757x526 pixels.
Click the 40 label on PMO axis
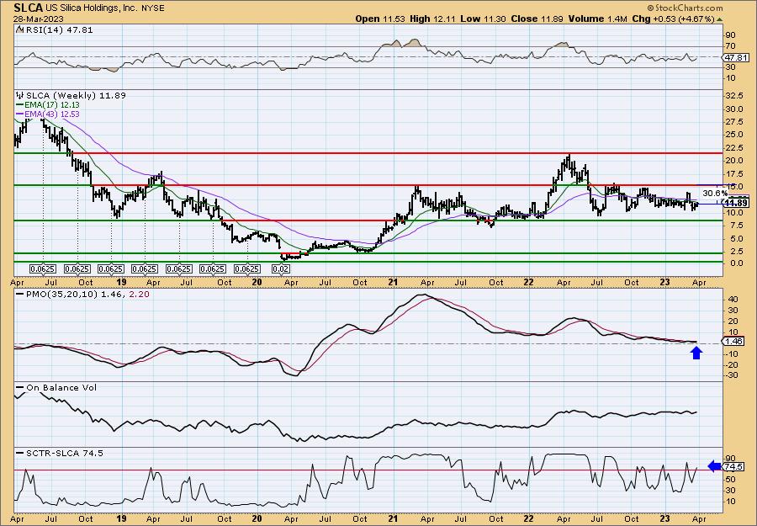click(732, 300)
